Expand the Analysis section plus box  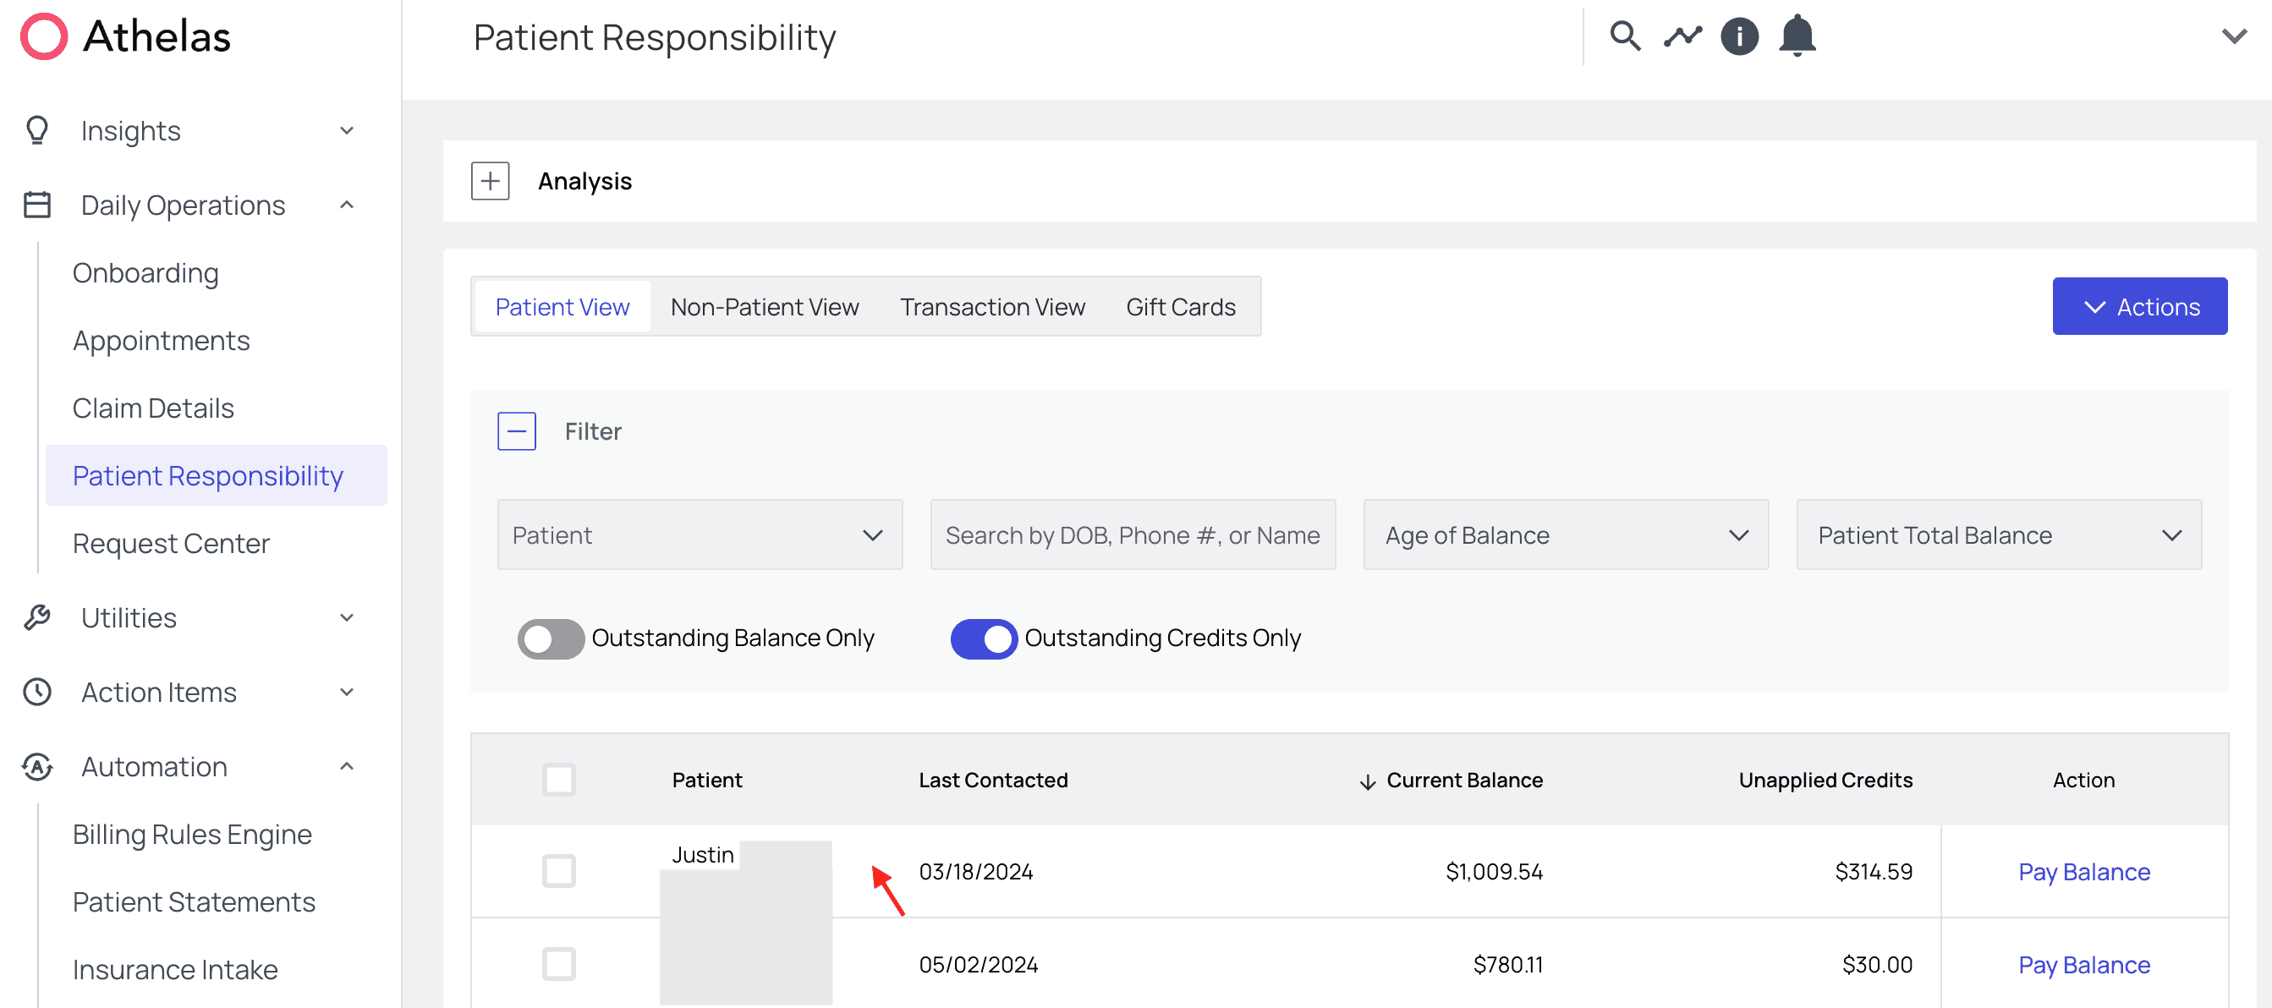click(x=491, y=181)
